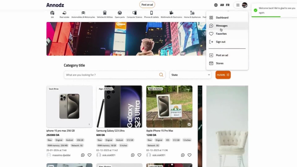Click sisk.sisk001 under Apple iPhone 15 Pro Max
Image resolution: width=297 pixels, height=167 pixels.
pyautogui.click(x=159, y=155)
